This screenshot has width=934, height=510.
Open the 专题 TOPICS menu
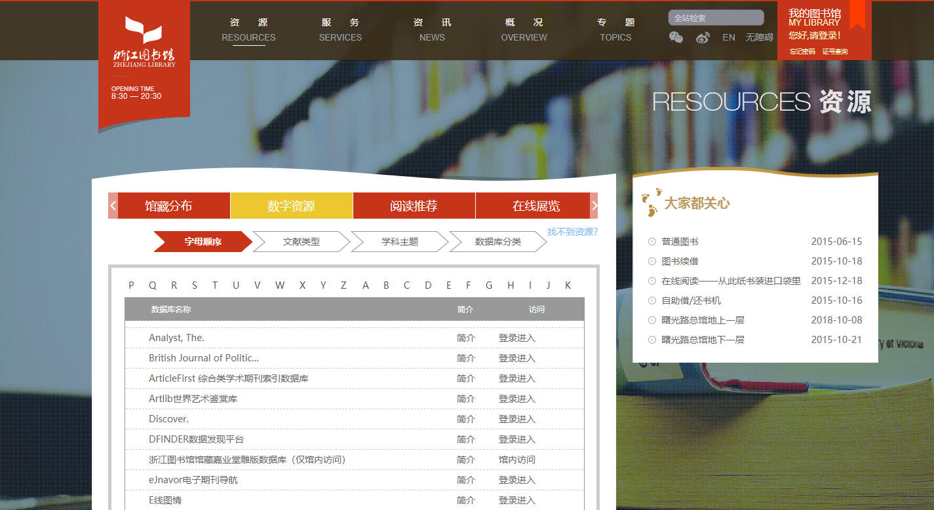615,30
